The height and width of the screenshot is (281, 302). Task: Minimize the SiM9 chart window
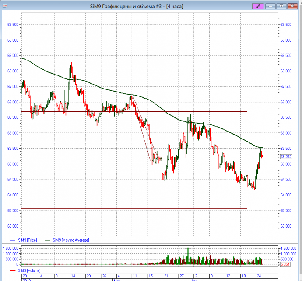(x=272, y=6)
